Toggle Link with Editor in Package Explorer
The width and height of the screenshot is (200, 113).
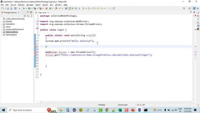click(x=28, y=16)
